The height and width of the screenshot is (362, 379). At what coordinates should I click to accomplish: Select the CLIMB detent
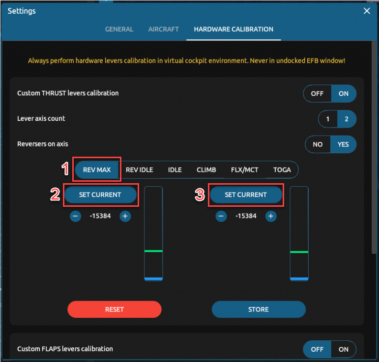tap(206, 170)
